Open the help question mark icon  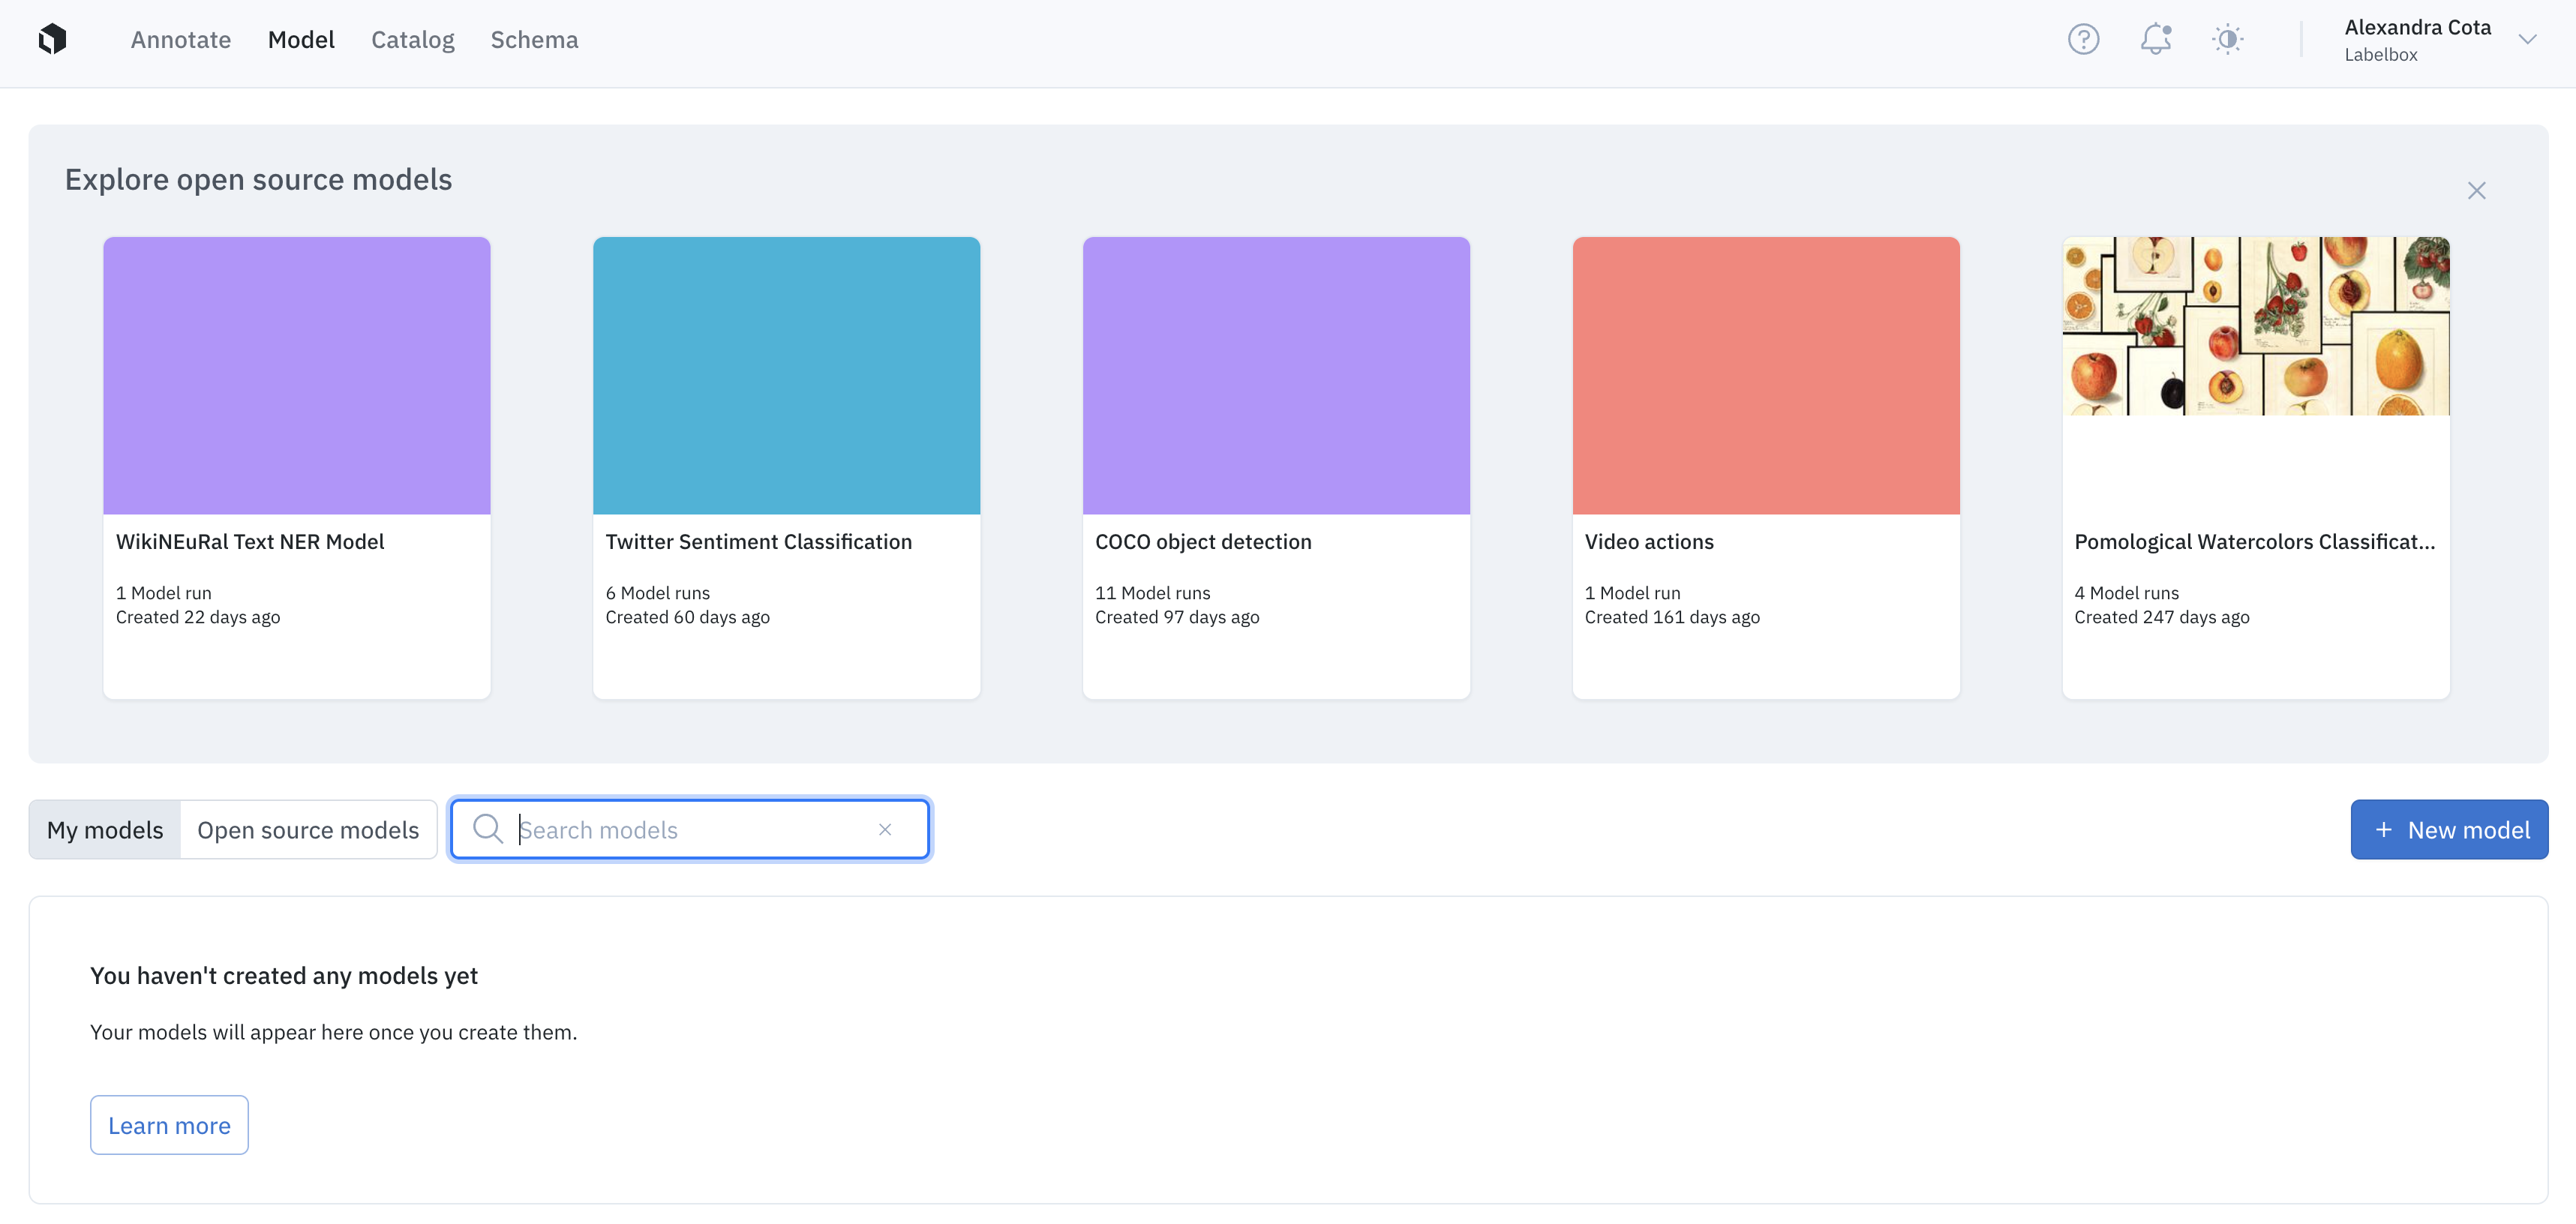tap(2083, 40)
